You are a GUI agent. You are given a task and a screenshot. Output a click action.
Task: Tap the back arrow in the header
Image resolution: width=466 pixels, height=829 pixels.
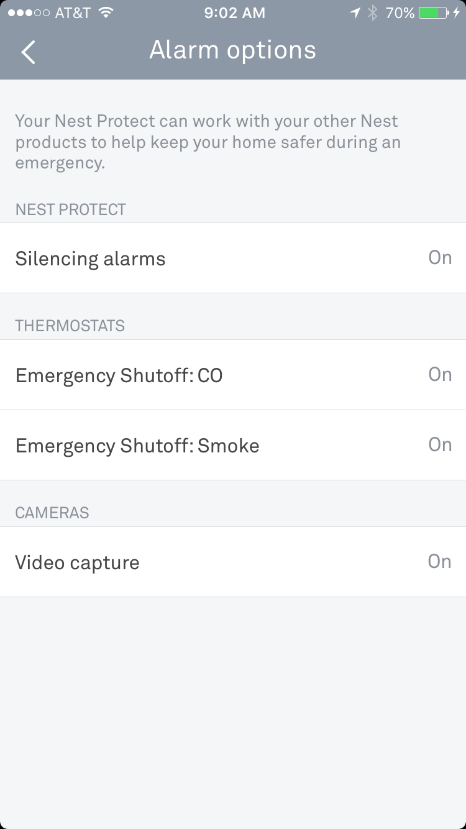click(x=29, y=52)
